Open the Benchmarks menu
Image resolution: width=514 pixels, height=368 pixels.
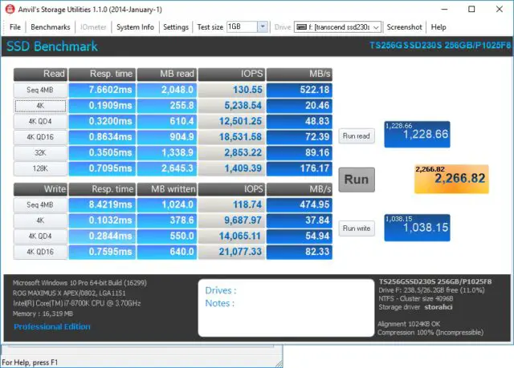click(x=50, y=27)
